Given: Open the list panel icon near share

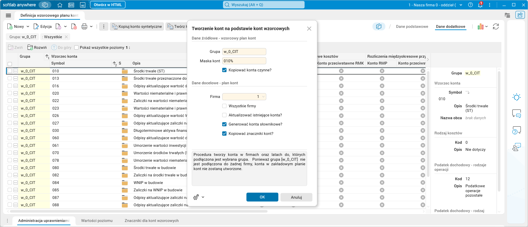Looking at the screenshot, I should (507, 15).
